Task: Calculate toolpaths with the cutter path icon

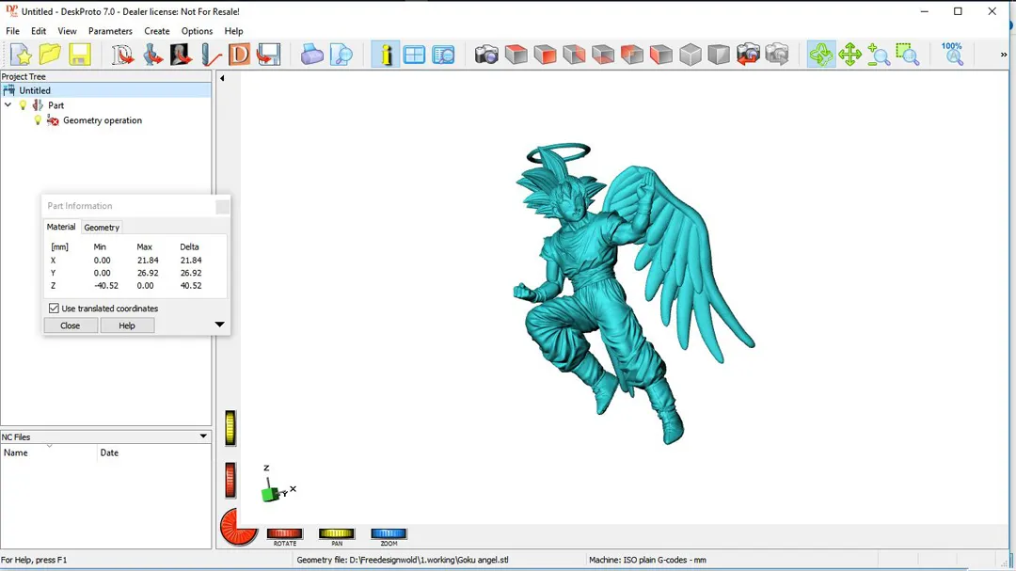Action: [211, 55]
